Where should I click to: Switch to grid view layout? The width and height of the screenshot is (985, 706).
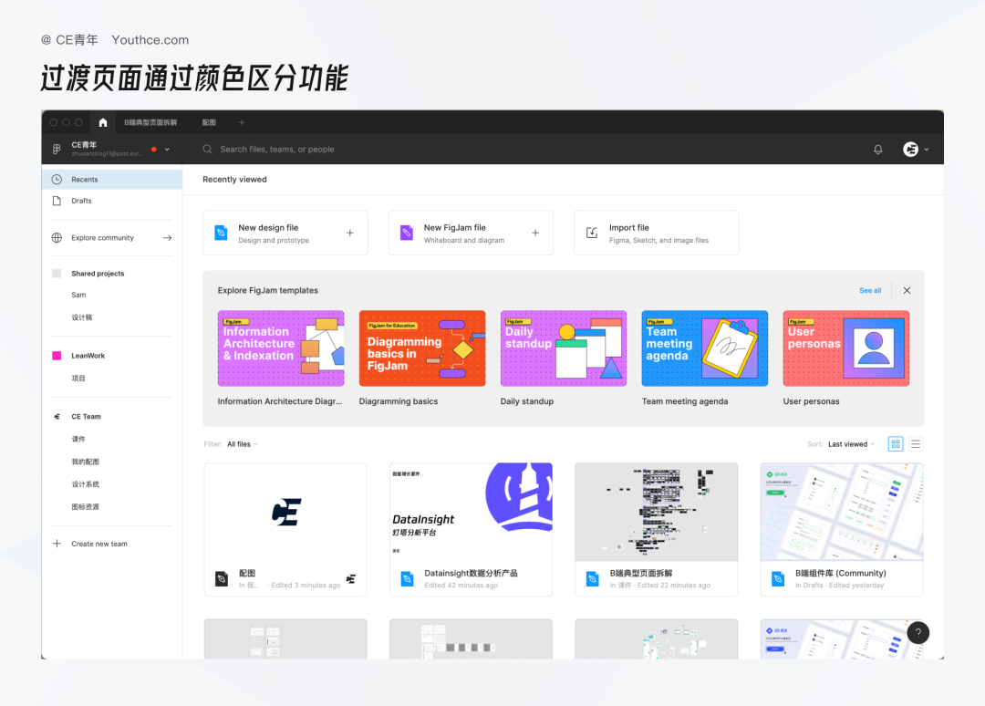[x=896, y=444]
